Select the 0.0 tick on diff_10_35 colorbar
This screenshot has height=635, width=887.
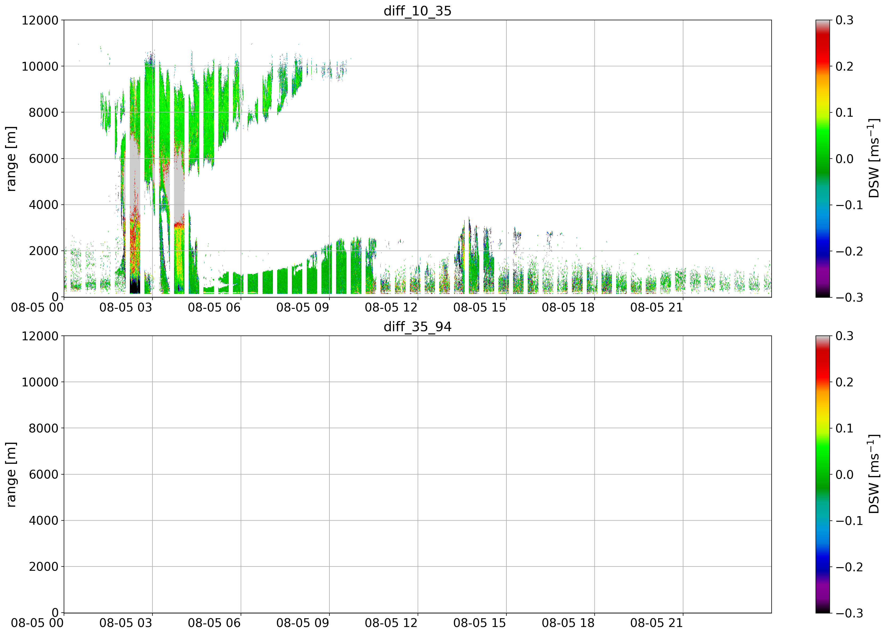[844, 159]
